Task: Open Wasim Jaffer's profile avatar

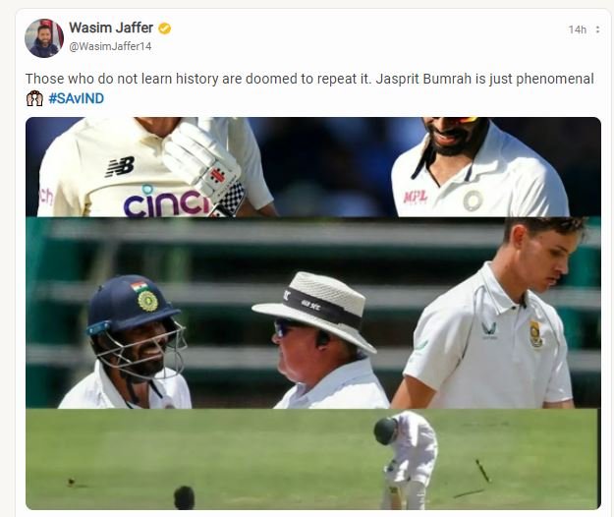Action: tap(44, 38)
